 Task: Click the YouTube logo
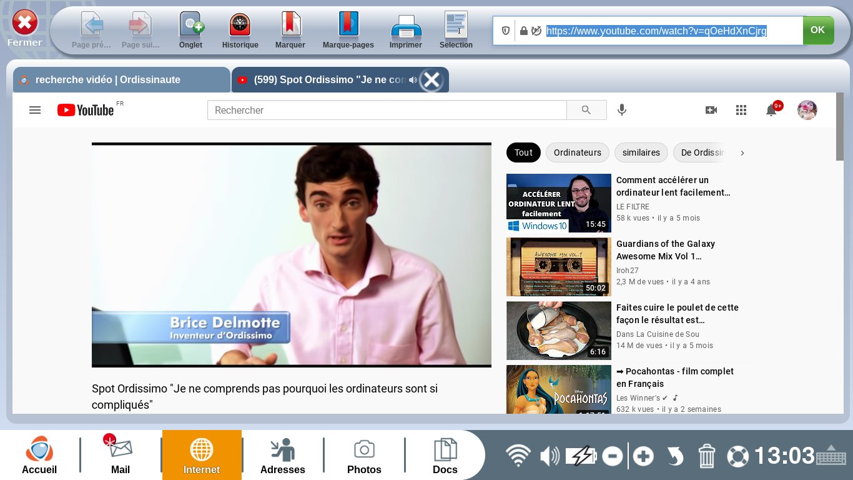87,110
